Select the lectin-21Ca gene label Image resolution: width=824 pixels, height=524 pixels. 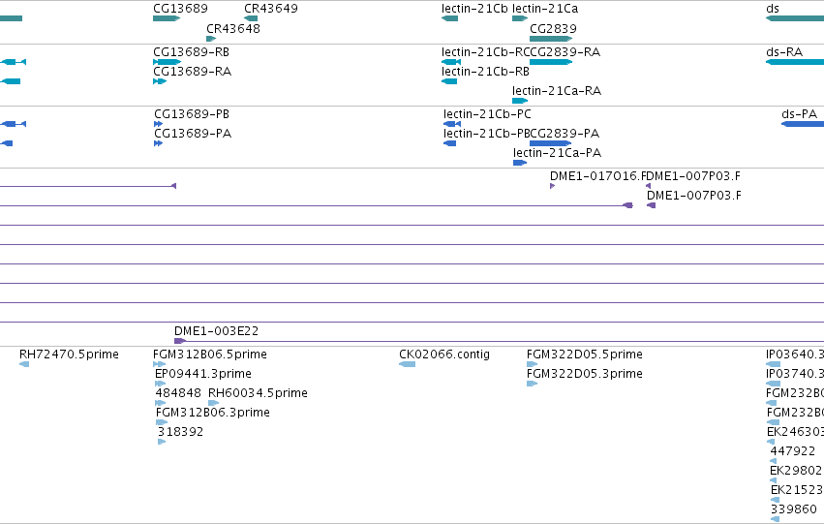click(x=545, y=9)
